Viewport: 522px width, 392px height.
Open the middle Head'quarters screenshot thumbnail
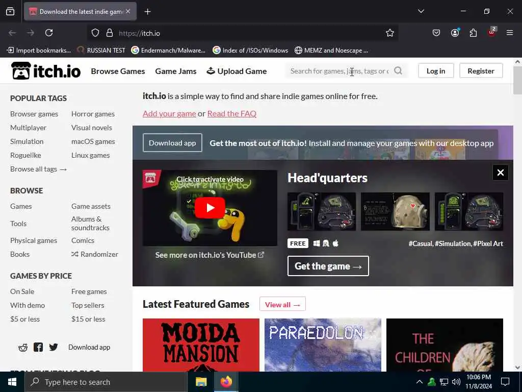pyautogui.click(x=395, y=211)
